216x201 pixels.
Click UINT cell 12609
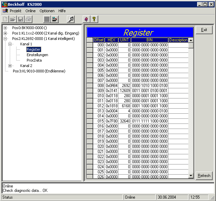click(x=125, y=91)
